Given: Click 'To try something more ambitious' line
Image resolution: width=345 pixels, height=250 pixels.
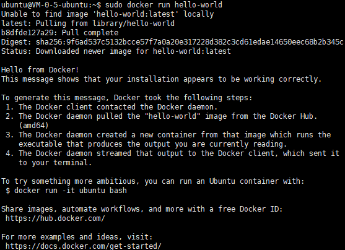Looking at the screenshot, I should (x=153, y=181).
